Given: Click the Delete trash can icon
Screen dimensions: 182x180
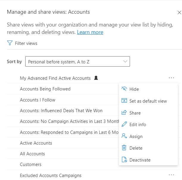Looking at the screenshot, I should 124,148.
